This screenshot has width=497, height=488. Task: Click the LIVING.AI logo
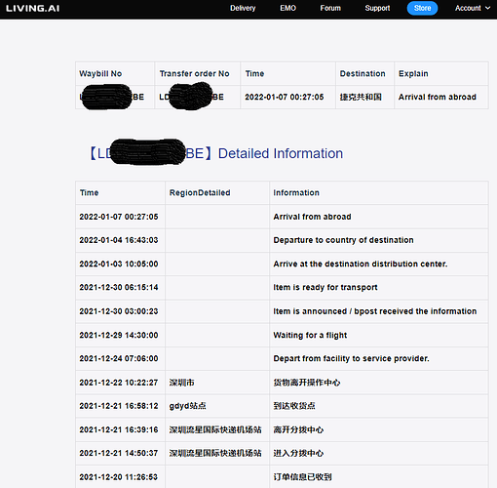pyautogui.click(x=33, y=8)
